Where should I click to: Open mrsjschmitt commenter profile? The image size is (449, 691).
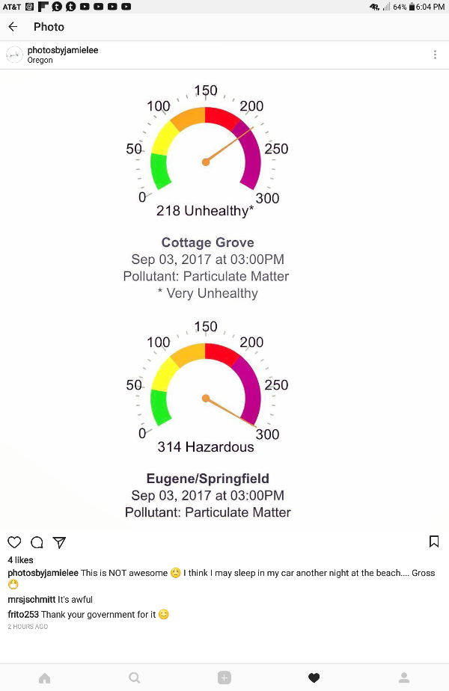[x=31, y=600]
